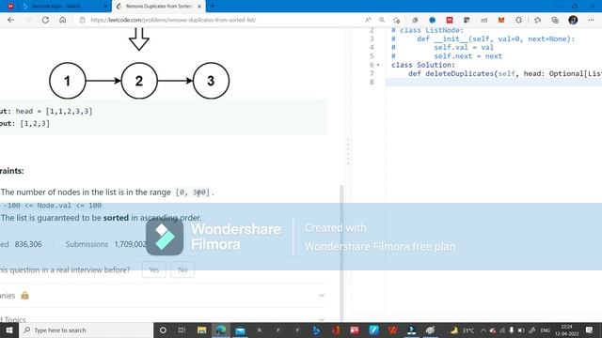Click the Windows taskbar search box
This screenshot has width=602, height=338.
[x=86, y=330]
